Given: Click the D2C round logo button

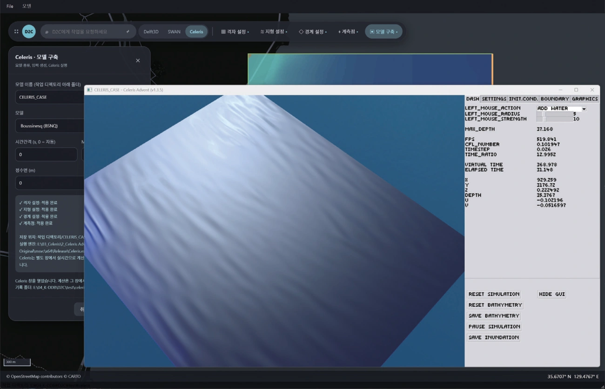Looking at the screenshot, I should (29, 32).
